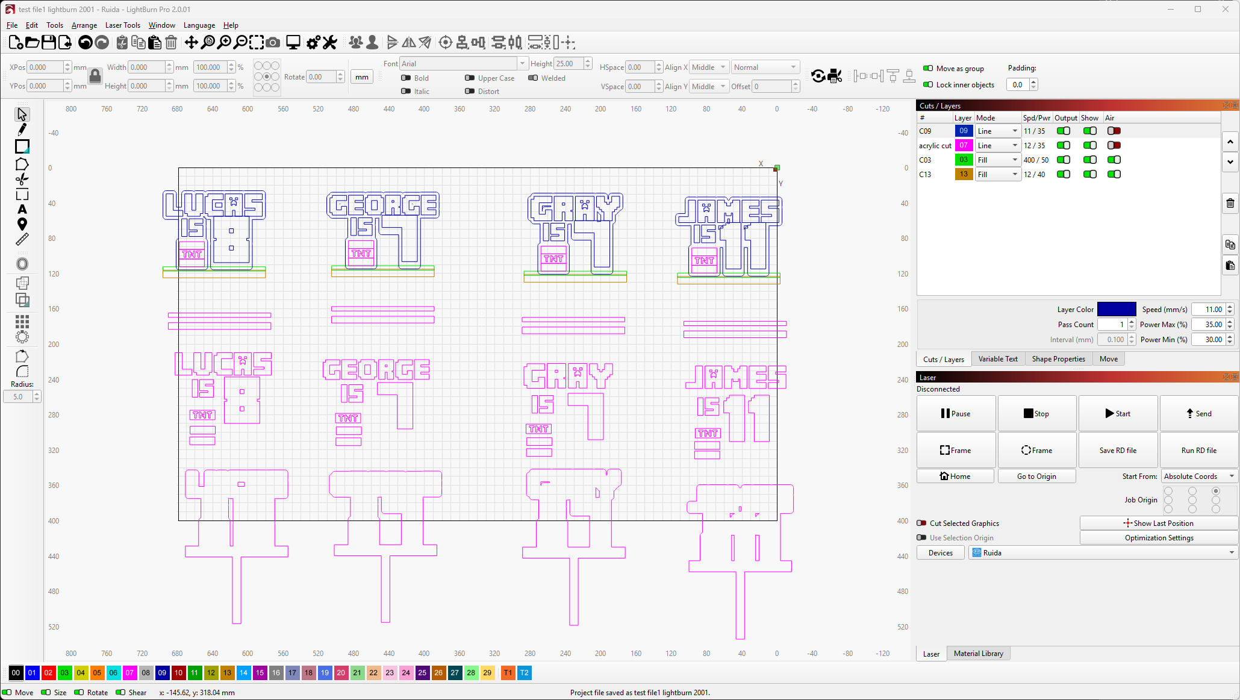Select the Polygon drawing tool
The image size is (1240, 700).
[22, 164]
